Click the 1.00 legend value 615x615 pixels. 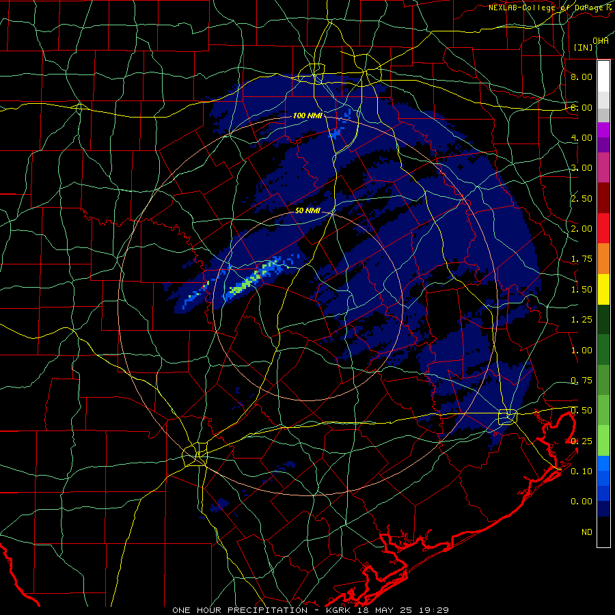point(582,351)
